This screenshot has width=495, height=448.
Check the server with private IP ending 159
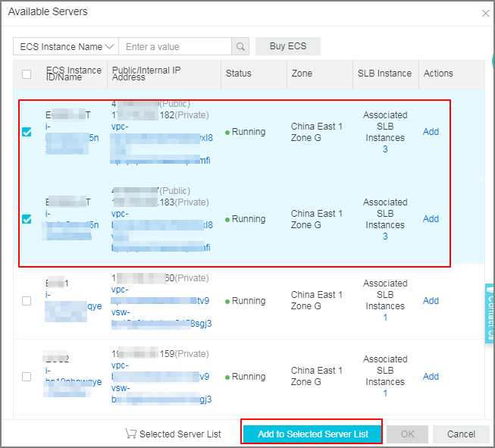click(x=27, y=377)
